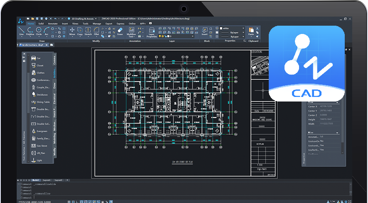
Task: Activate the Fillet tool
Action: coord(96,31)
